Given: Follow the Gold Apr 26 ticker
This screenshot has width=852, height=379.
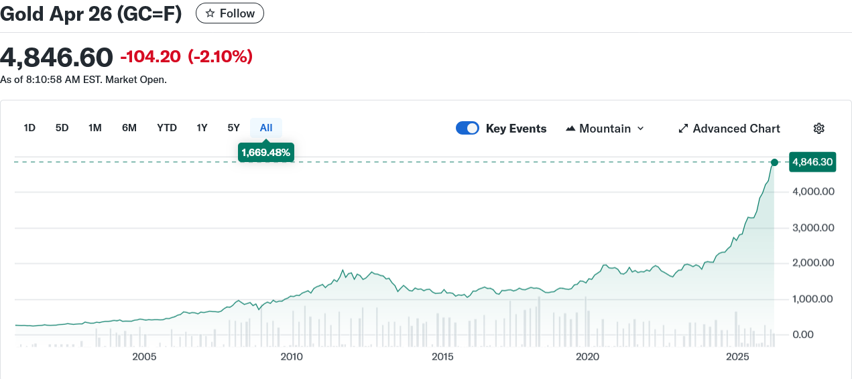Looking at the screenshot, I should click(230, 13).
